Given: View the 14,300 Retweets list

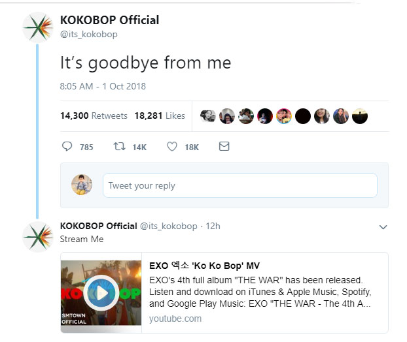Looking at the screenshot, I should tap(94, 116).
